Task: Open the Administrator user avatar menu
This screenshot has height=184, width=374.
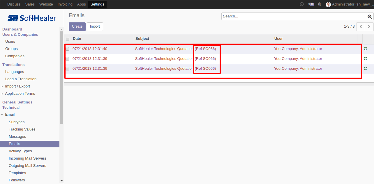Action: point(349,4)
